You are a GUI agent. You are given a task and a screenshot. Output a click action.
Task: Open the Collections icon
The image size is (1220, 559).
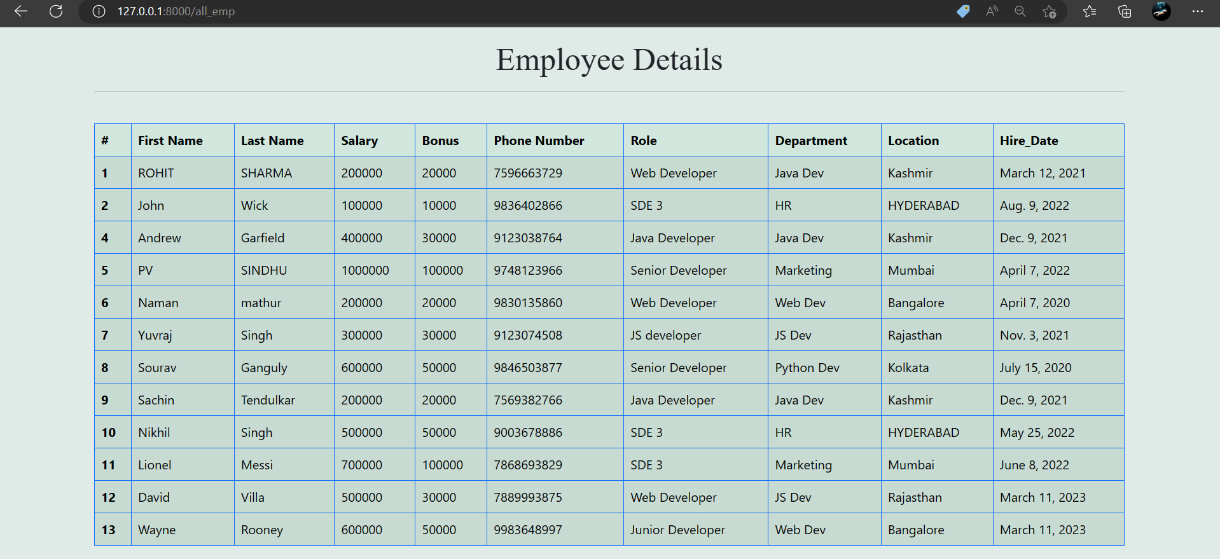pos(1125,11)
